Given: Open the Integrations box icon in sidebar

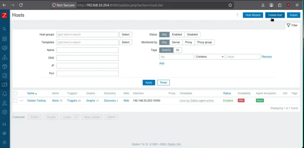Looking at the screenshot, I should tap(4, 133).
